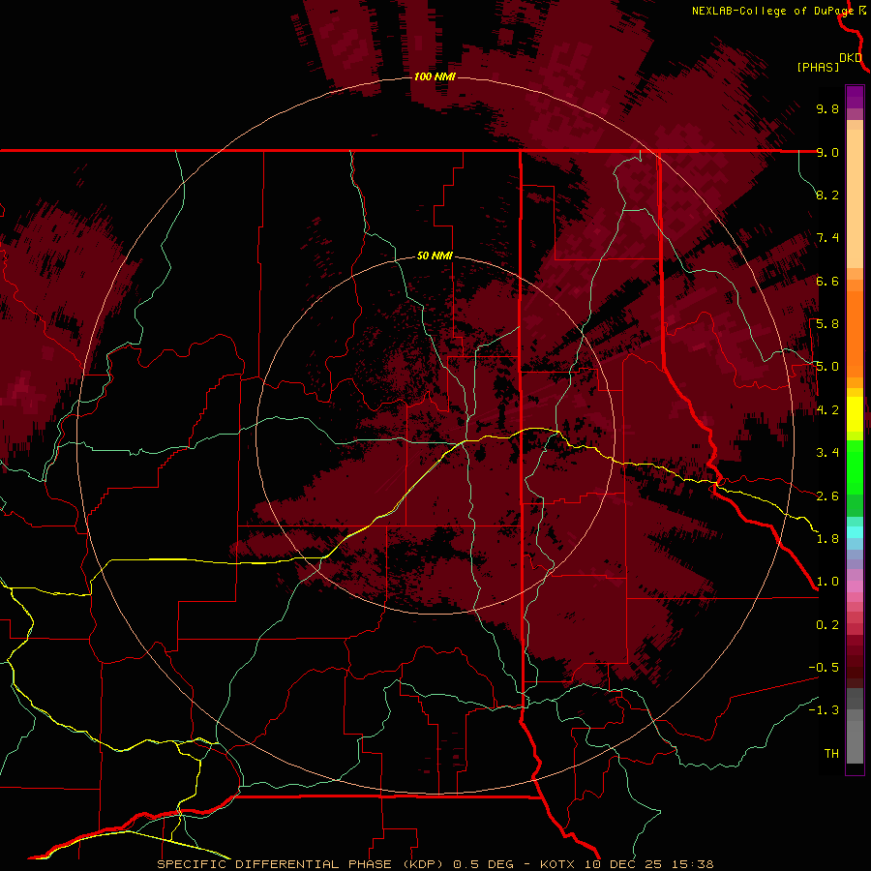The width and height of the screenshot is (871, 871).
Task: Click the -0.5 scale label
Action: pos(824,668)
